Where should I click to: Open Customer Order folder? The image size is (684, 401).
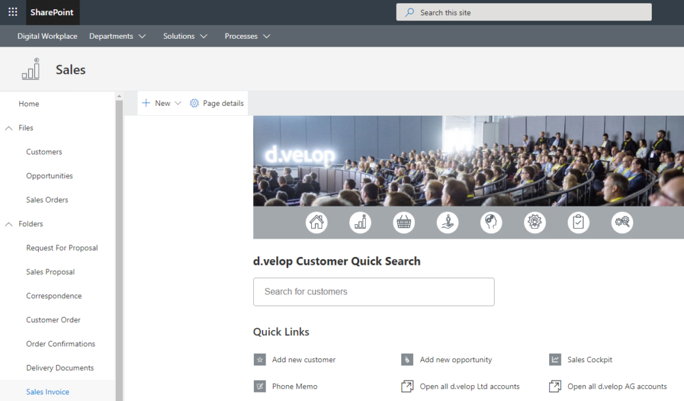[53, 319]
